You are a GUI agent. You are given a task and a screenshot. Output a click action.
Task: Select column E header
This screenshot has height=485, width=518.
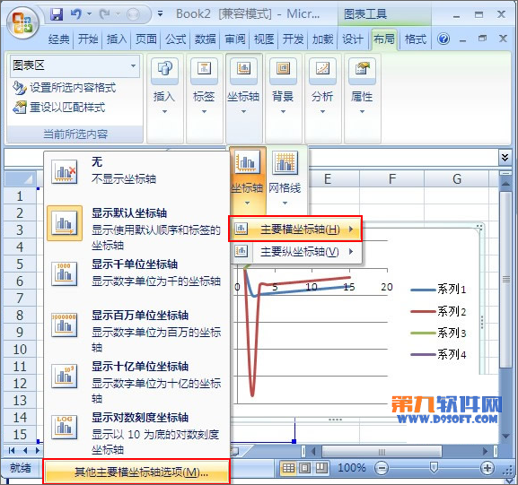pyautogui.click(x=327, y=179)
